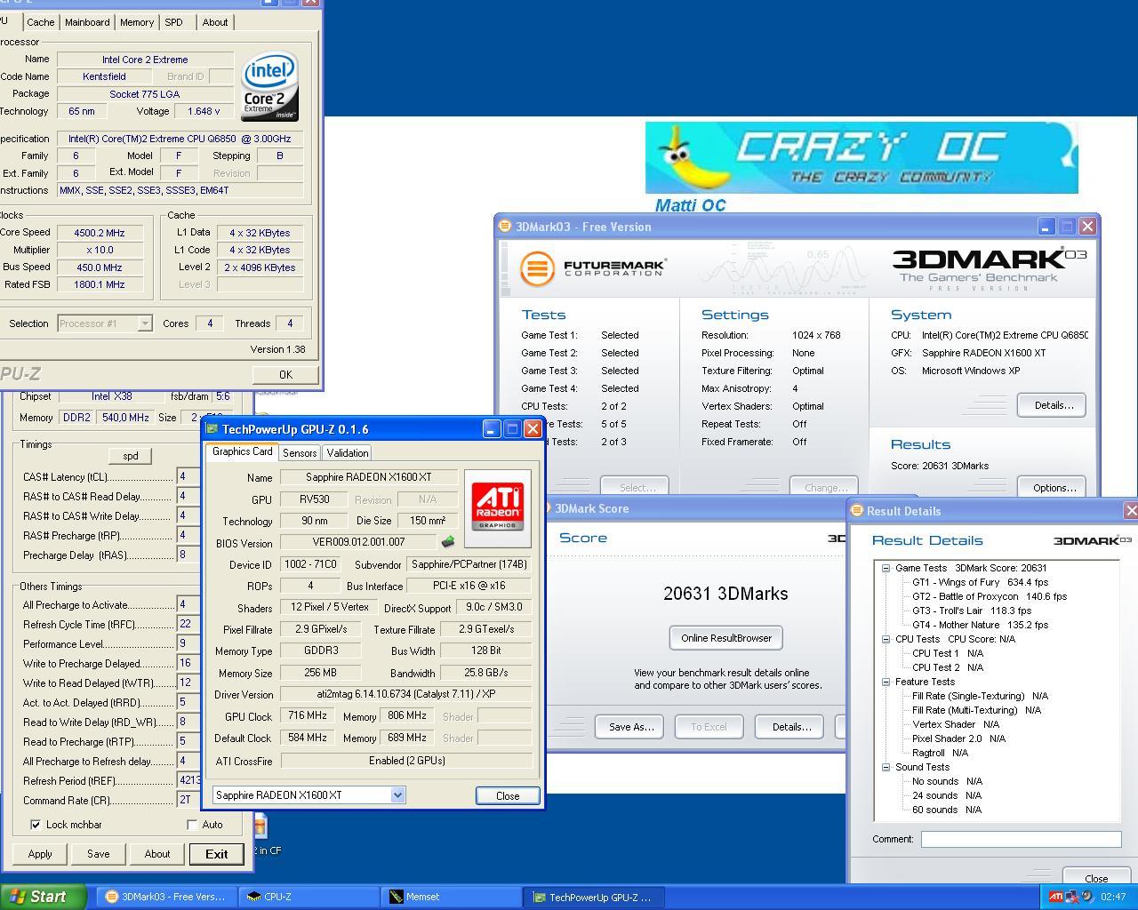The width and height of the screenshot is (1138, 910).
Task: Click Close button in Result Details window
Action: 1095,878
